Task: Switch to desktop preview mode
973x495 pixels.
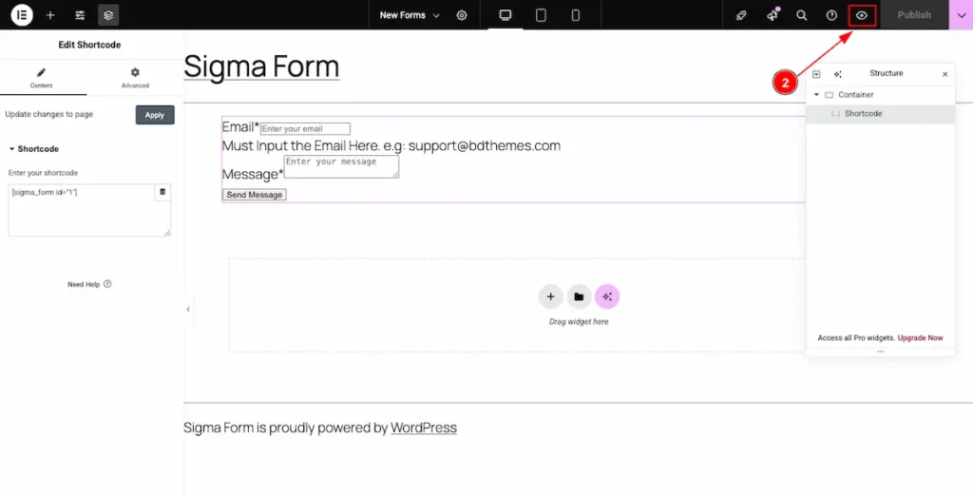Action: point(506,15)
